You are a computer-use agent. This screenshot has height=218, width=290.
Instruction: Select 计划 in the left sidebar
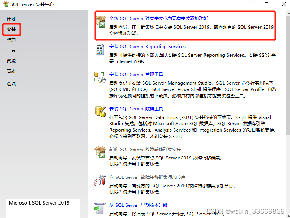click(x=11, y=19)
